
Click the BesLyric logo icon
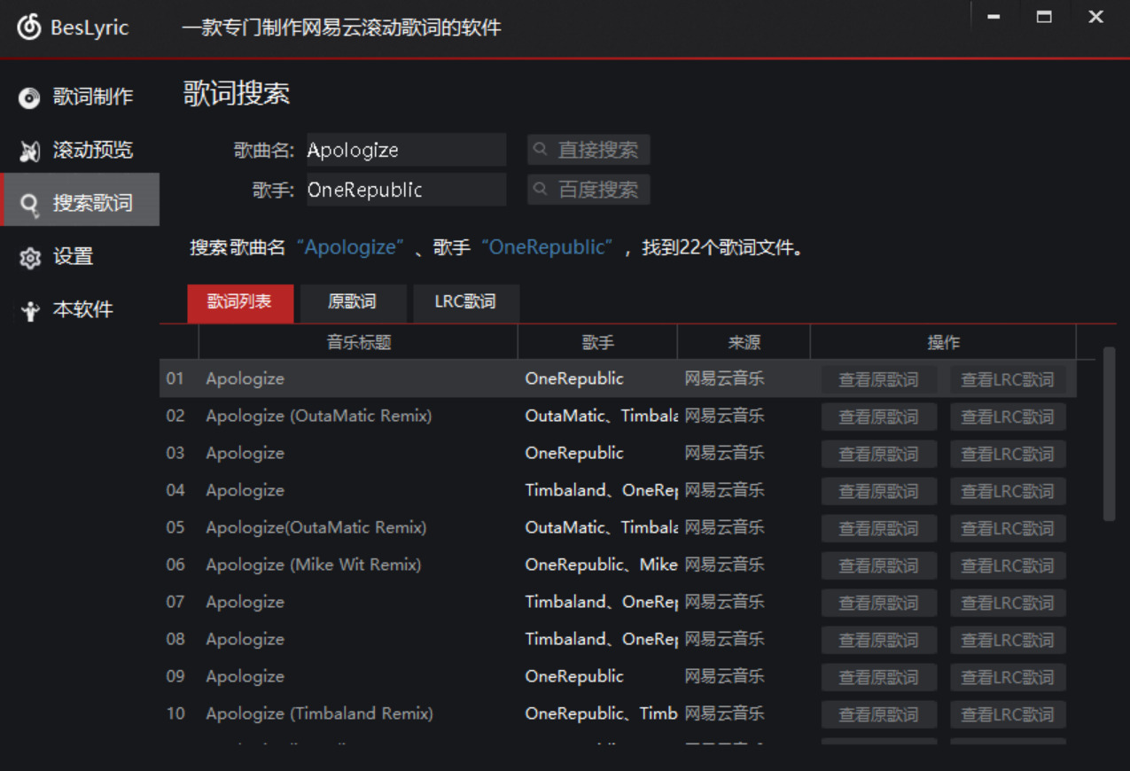pos(29,27)
